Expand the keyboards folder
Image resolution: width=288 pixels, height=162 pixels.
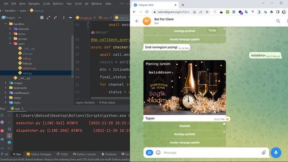(6, 88)
